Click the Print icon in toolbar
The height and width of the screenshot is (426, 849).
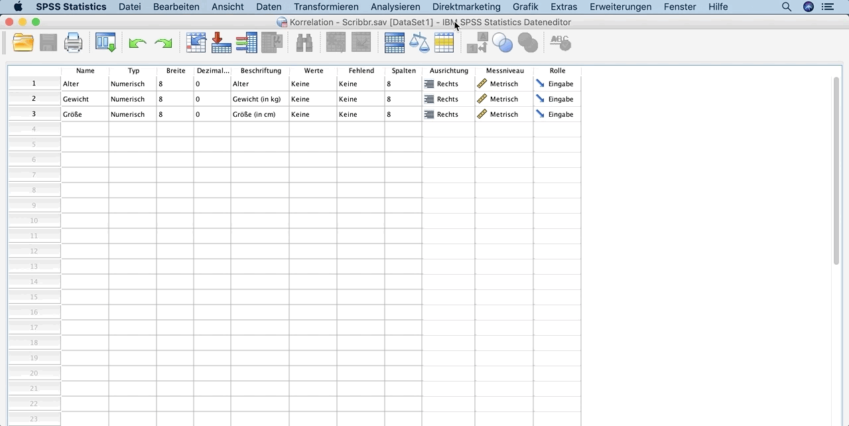coord(73,43)
